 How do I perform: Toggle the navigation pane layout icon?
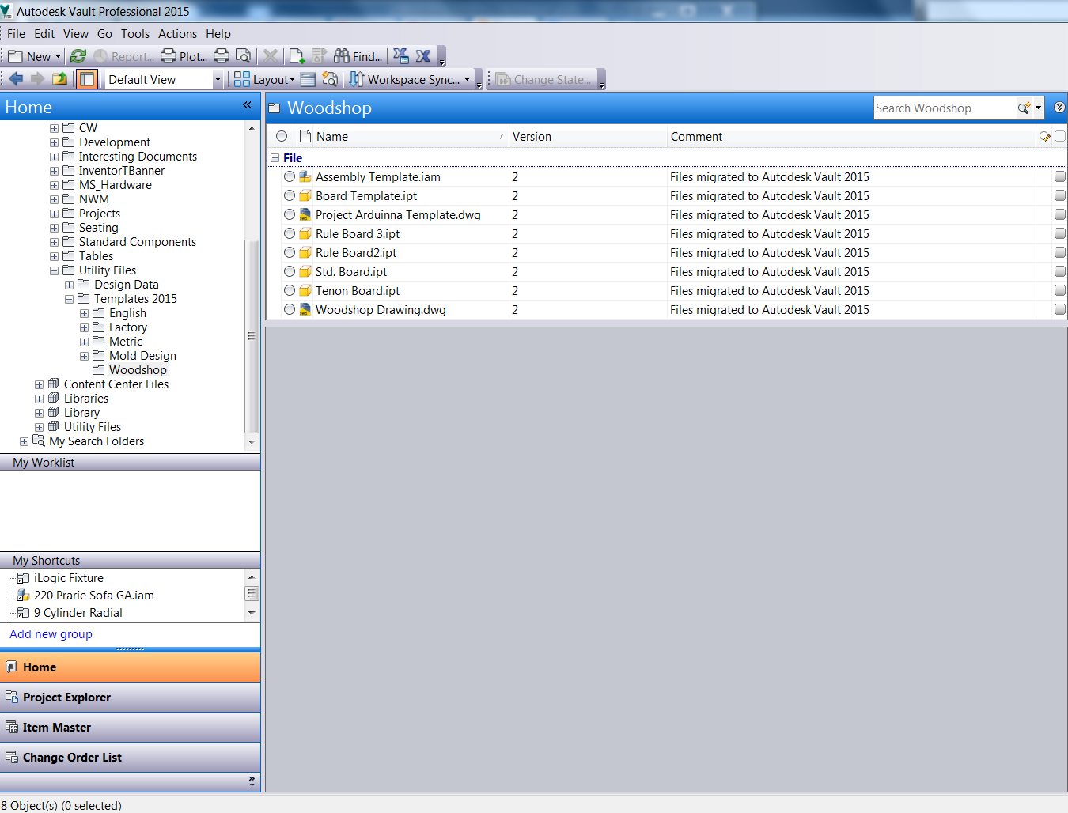(87, 79)
